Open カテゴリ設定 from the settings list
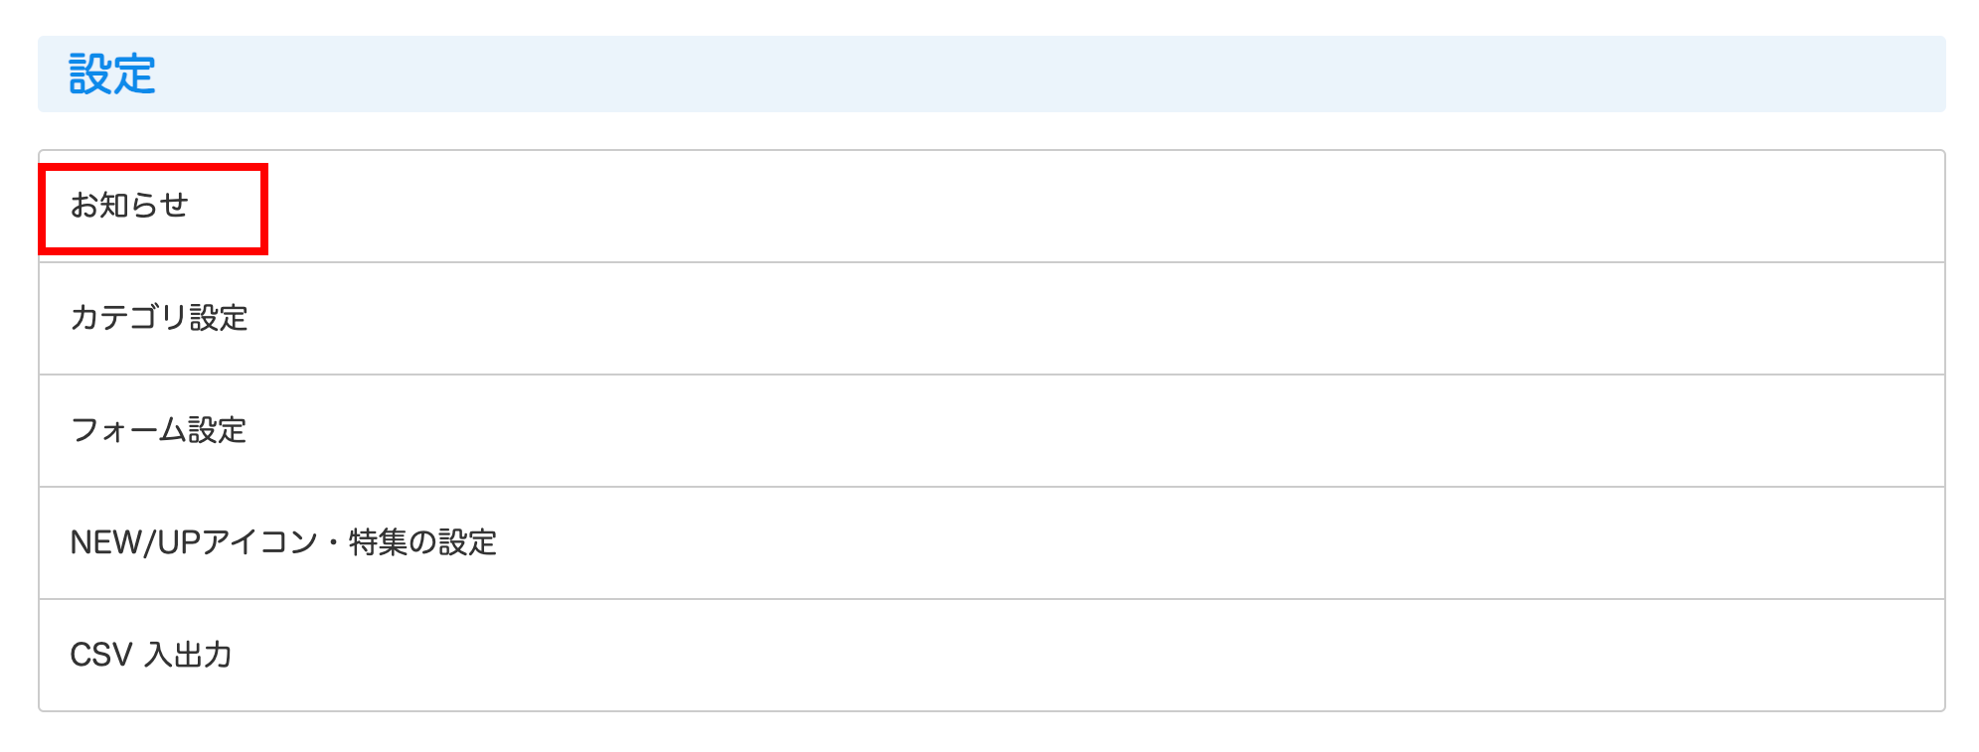Image resolution: width=1979 pixels, height=752 pixels. coord(159,318)
